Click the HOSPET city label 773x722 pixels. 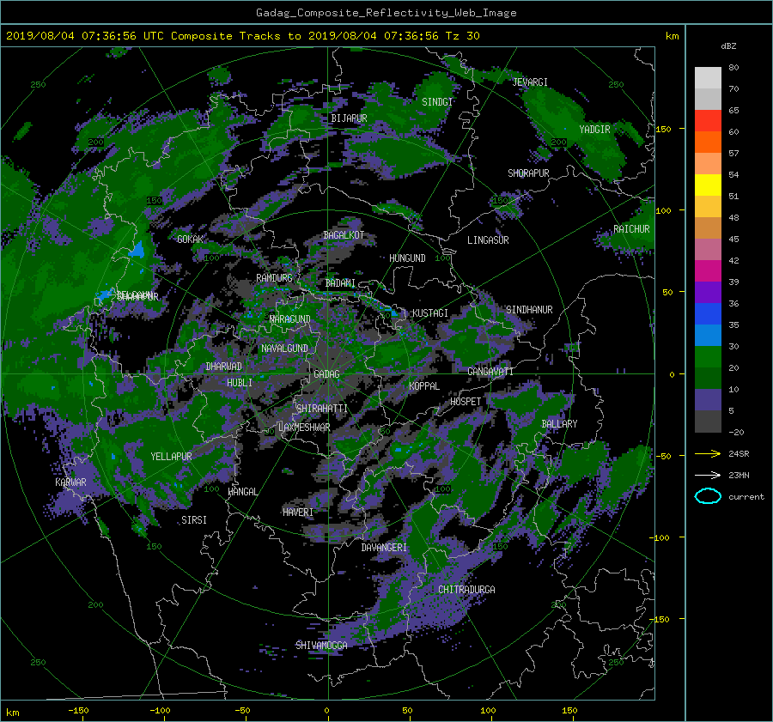coord(466,402)
